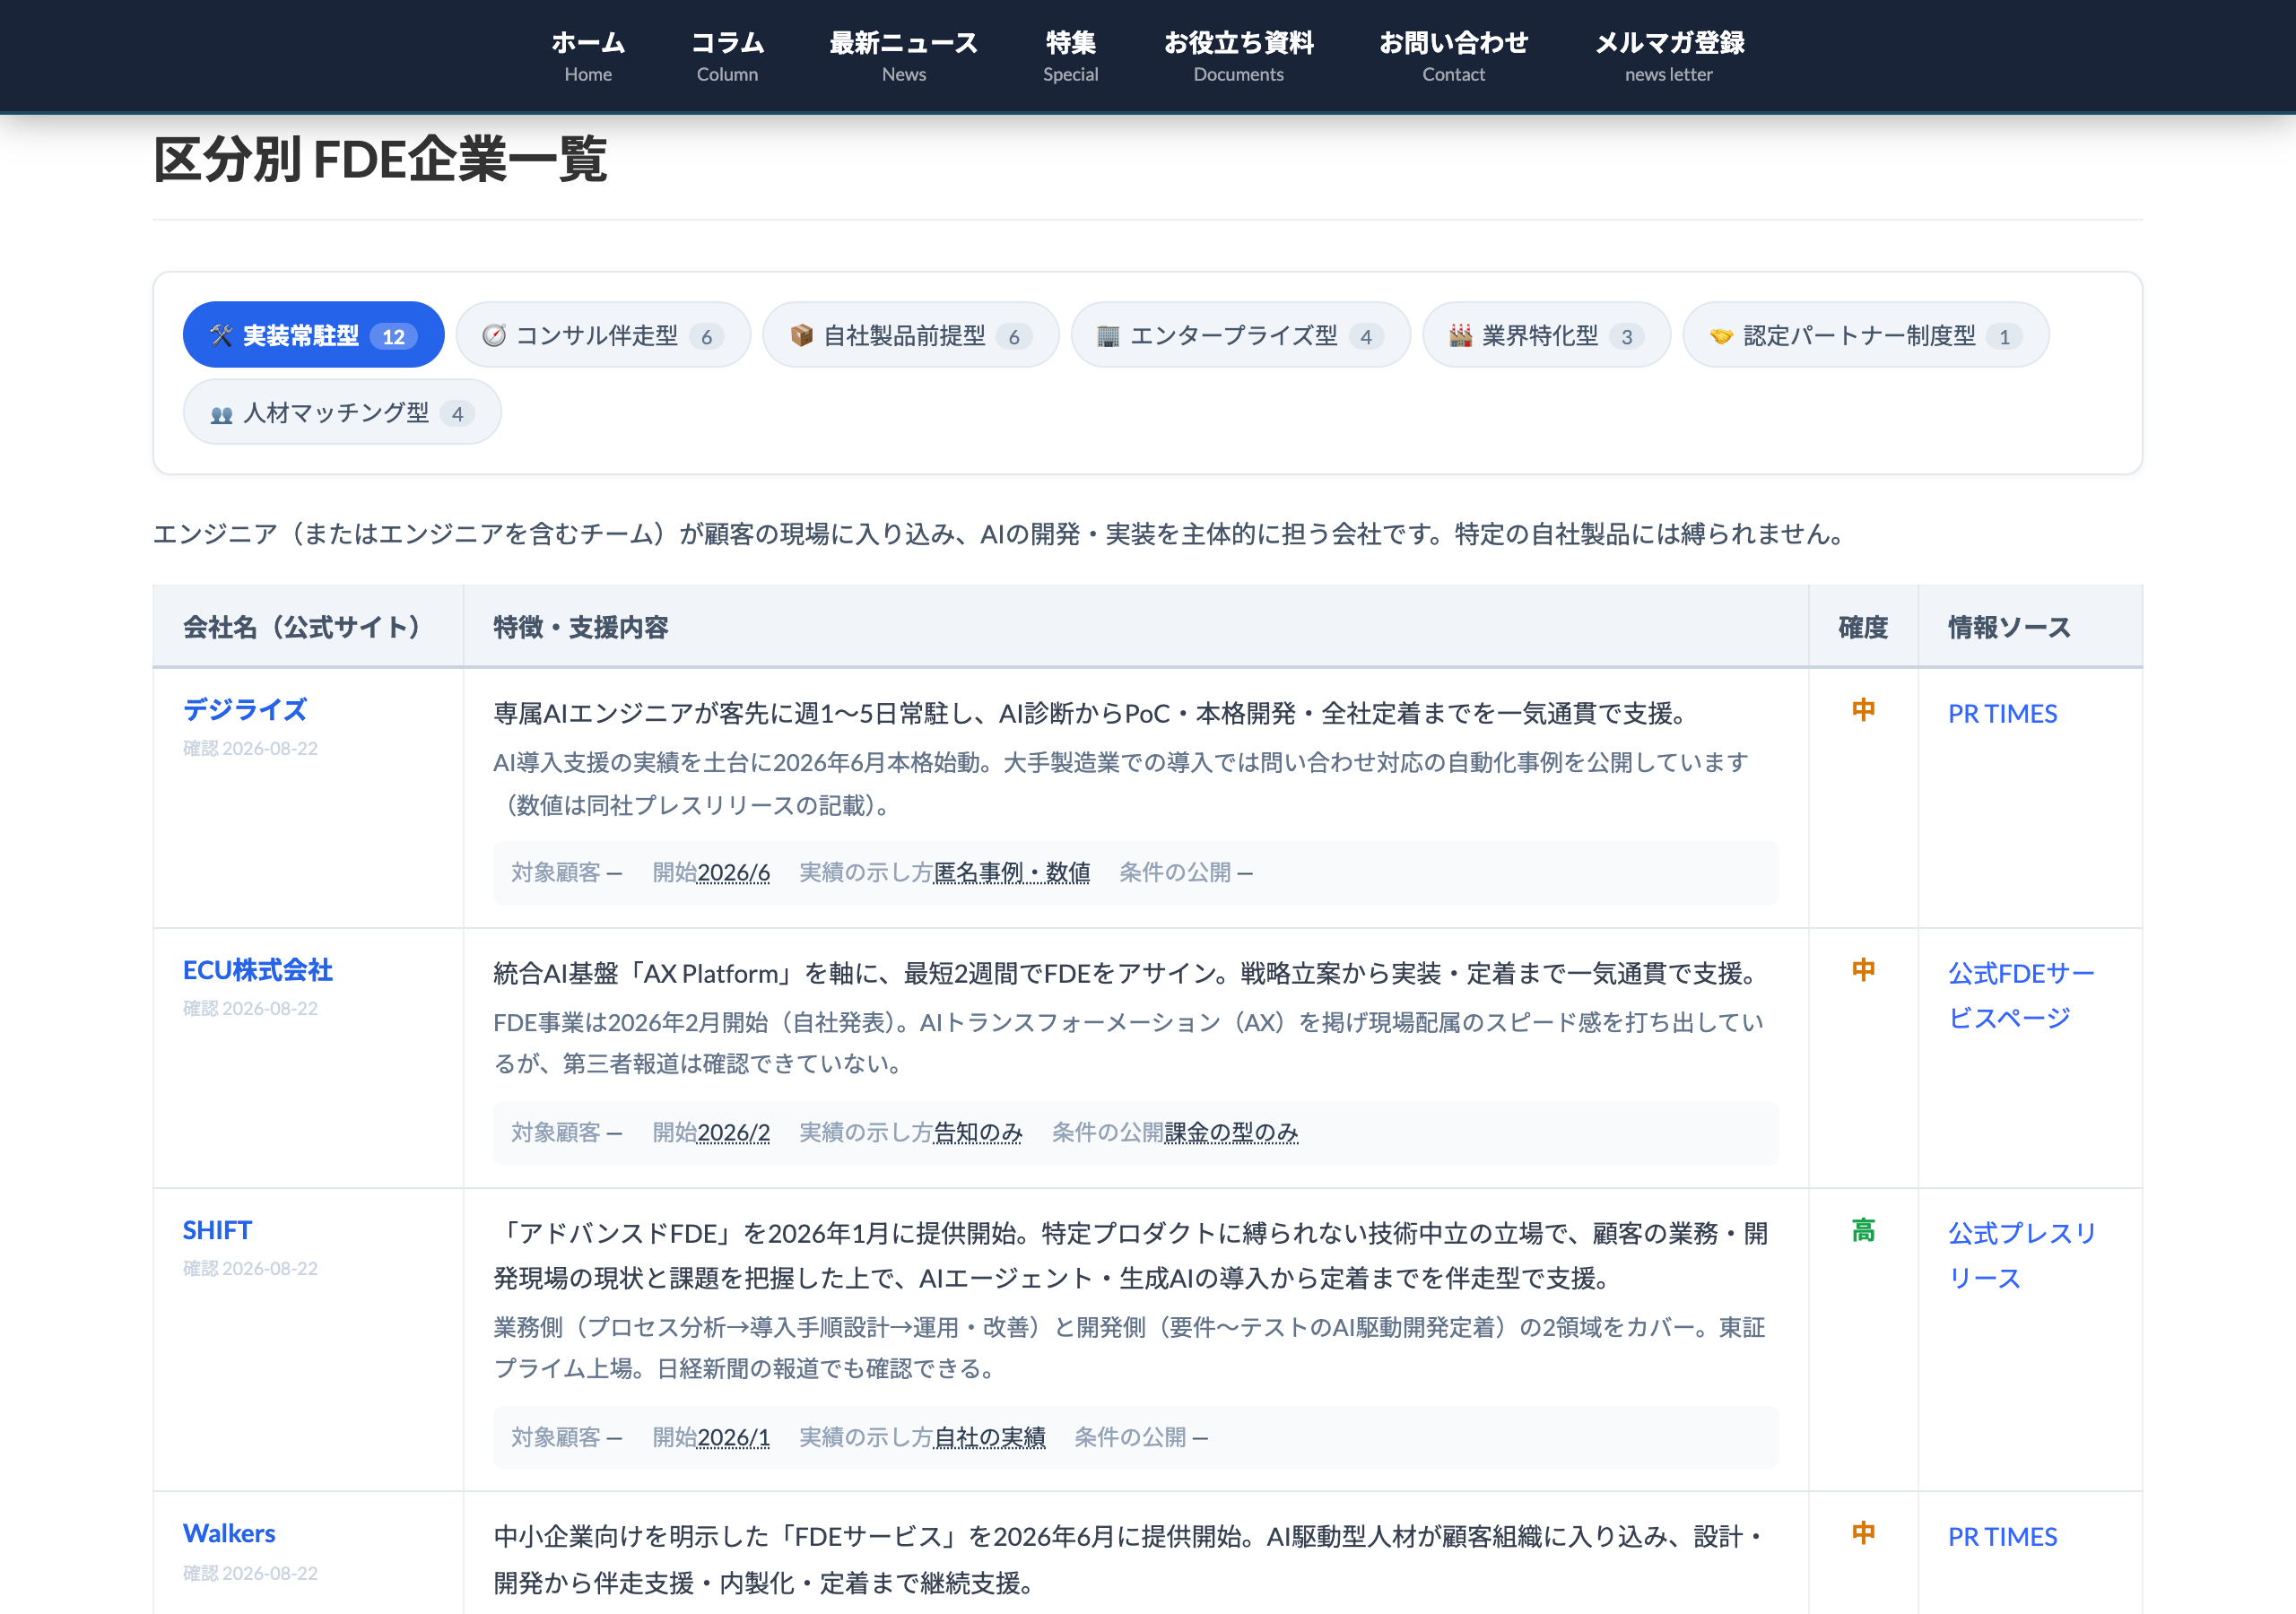The image size is (2296, 1614).
Task: Click the compass icon on コンサル伴走型
Action: click(x=494, y=336)
